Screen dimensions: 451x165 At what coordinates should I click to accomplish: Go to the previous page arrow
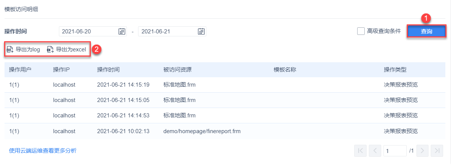(x=375, y=151)
